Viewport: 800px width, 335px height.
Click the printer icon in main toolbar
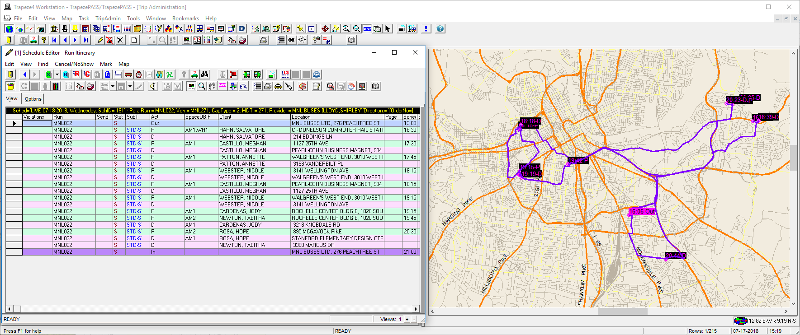(264, 40)
